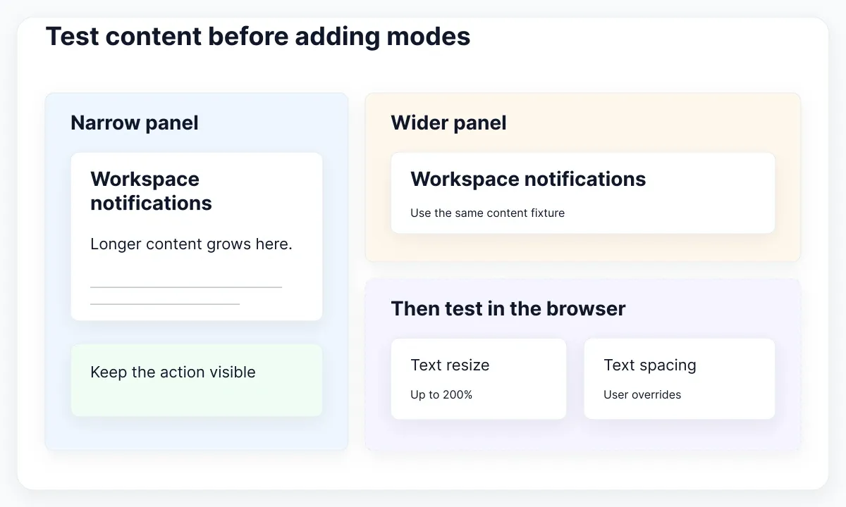846x507 pixels.
Task: Click the shorter gray placeholder line
Action: (x=165, y=304)
